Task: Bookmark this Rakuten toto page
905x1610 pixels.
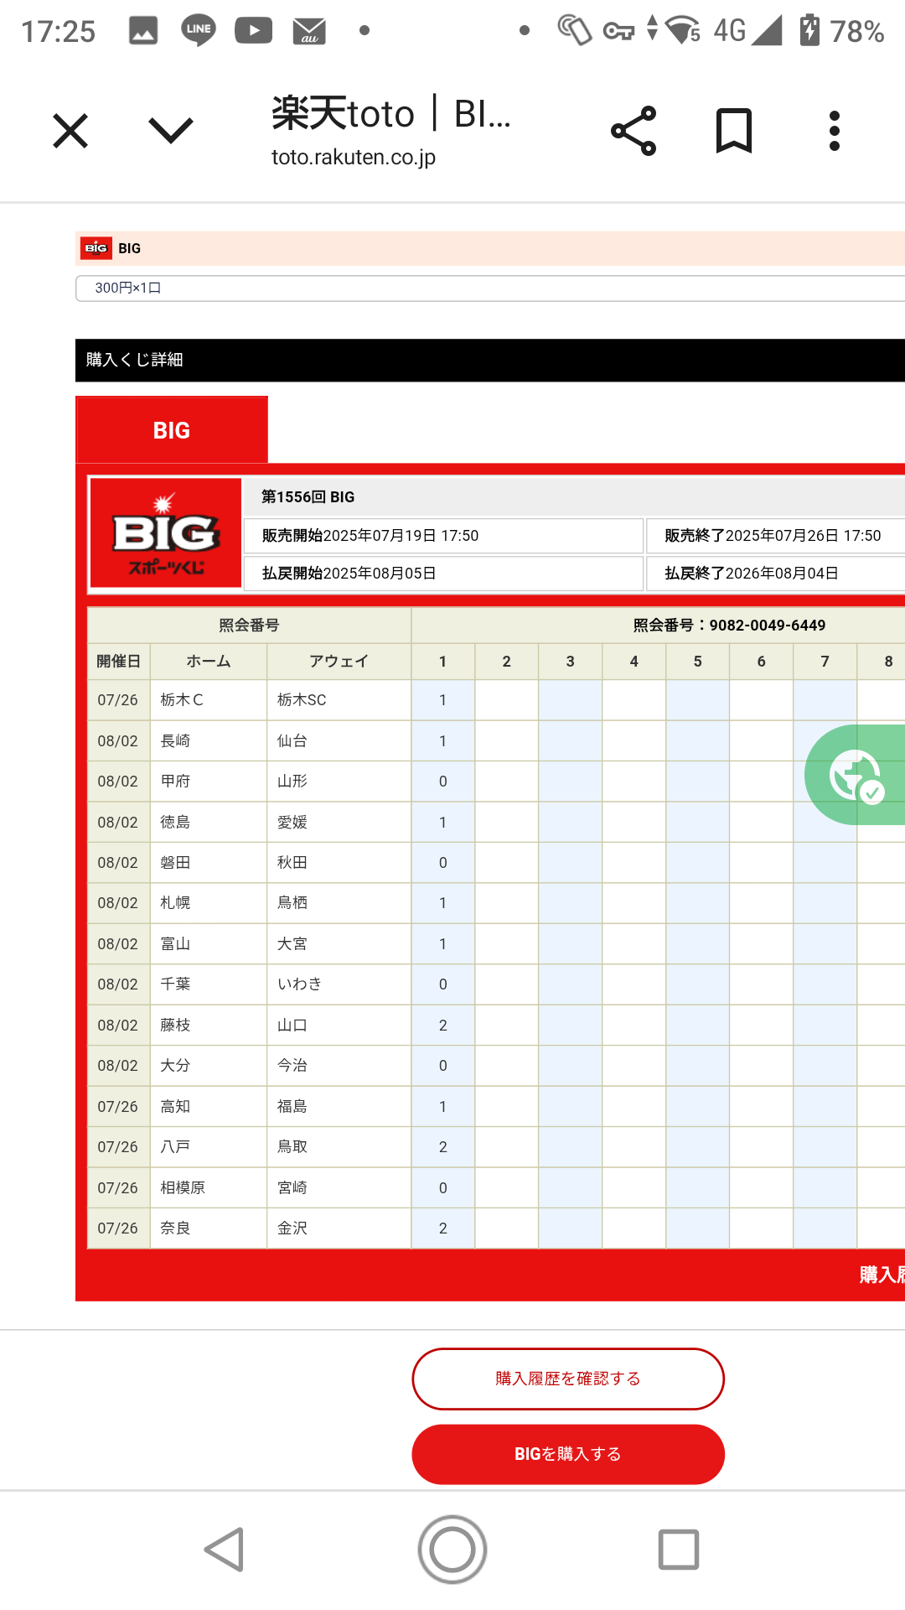Action: pos(734,131)
